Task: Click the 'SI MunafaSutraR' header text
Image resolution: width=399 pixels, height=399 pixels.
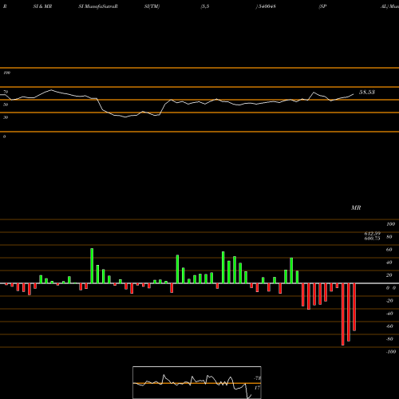Action: pos(98,6)
